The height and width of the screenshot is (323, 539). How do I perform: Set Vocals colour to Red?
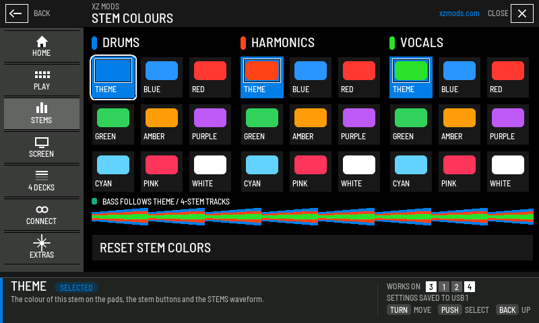click(x=508, y=77)
